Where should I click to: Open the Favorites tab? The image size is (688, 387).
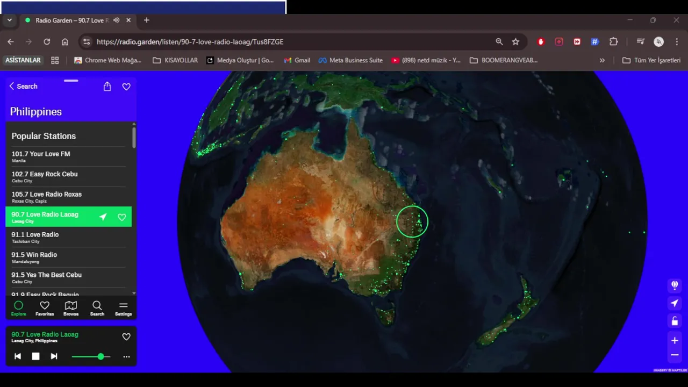[x=45, y=309]
